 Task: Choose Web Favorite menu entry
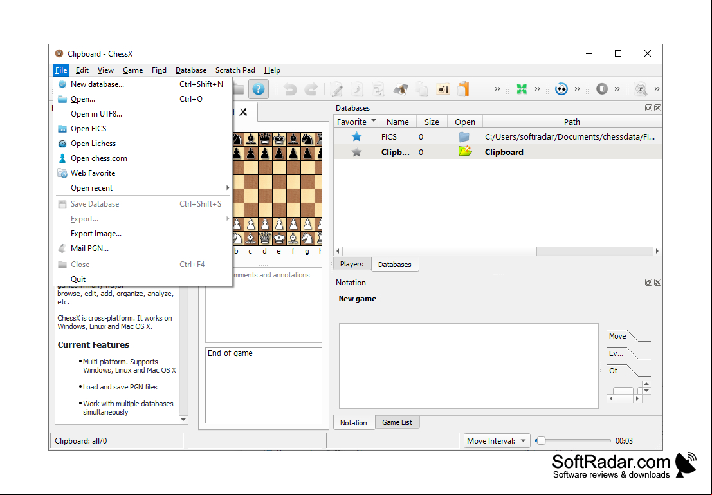click(x=143, y=173)
